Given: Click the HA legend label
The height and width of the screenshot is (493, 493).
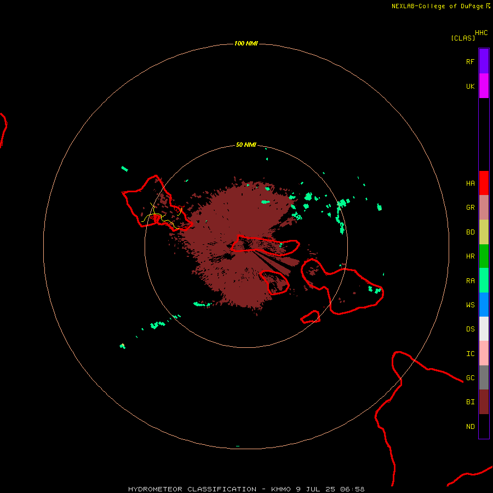Looking at the screenshot, I should pyautogui.click(x=470, y=184).
